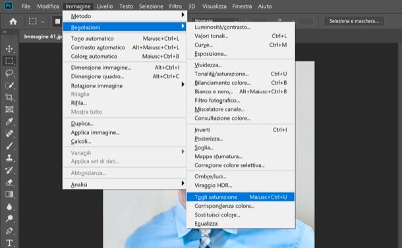The width and height of the screenshot is (402, 248).
Task: Choose Curve adjustment
Action: (241, 45)
